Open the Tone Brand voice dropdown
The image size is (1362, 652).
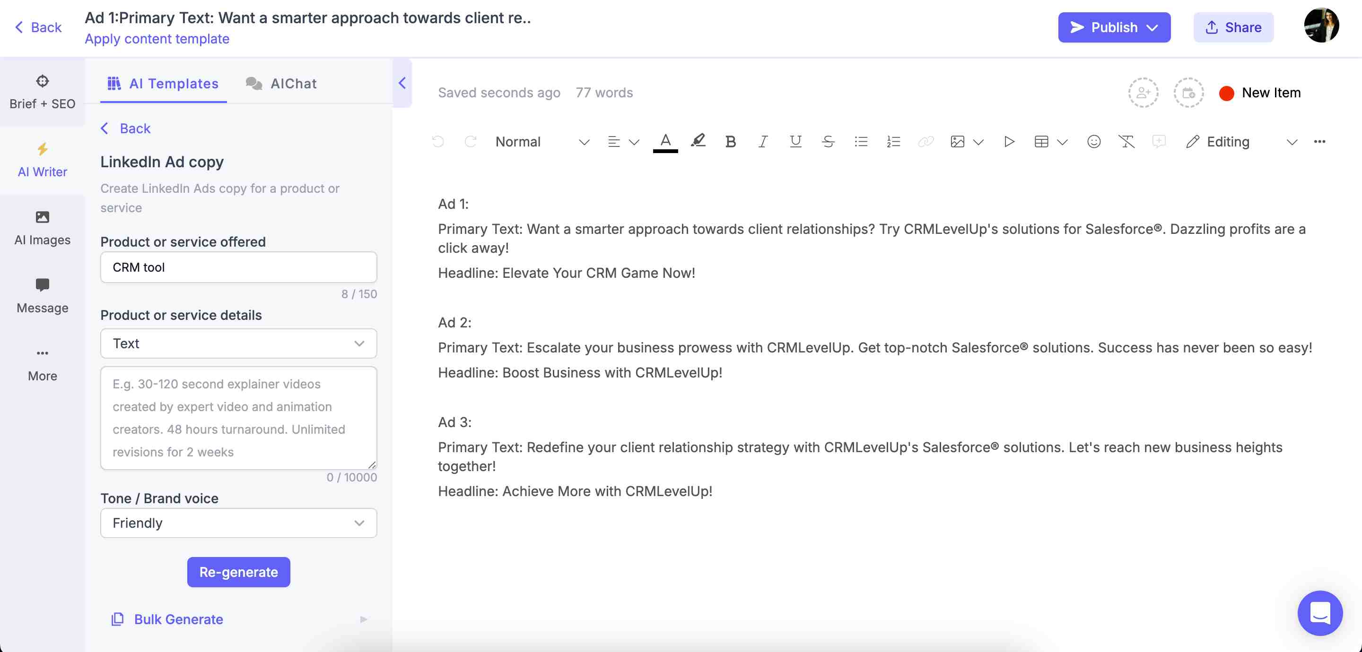pos(238,523)
